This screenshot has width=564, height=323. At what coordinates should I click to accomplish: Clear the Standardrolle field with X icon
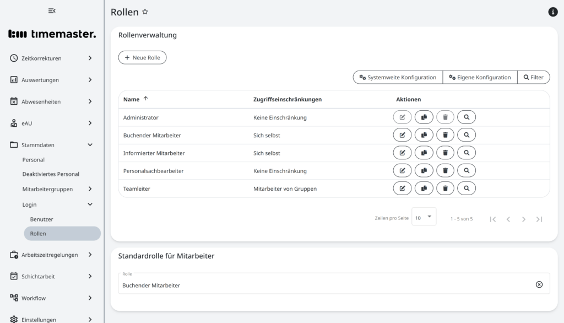[539, 284]
